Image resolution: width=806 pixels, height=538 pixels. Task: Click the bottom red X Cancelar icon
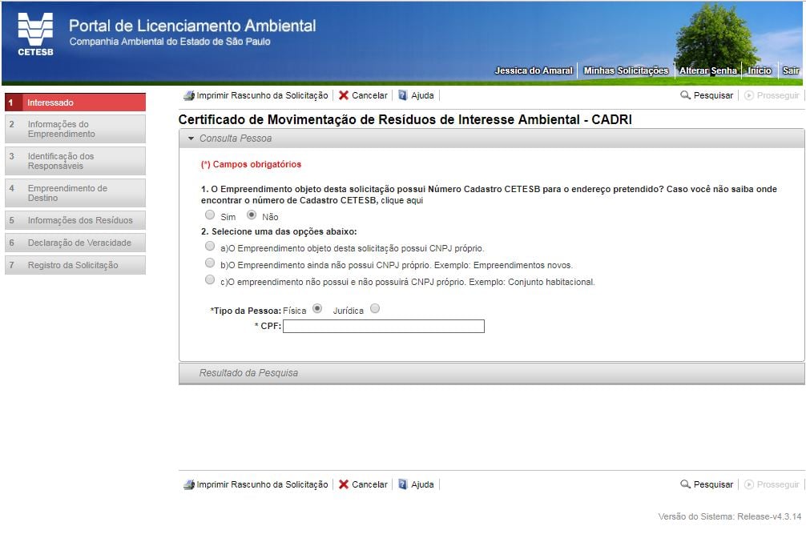(x=344, y=484)
